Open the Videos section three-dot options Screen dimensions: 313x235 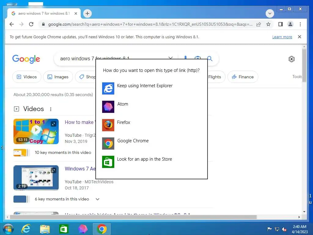[51, 109]
